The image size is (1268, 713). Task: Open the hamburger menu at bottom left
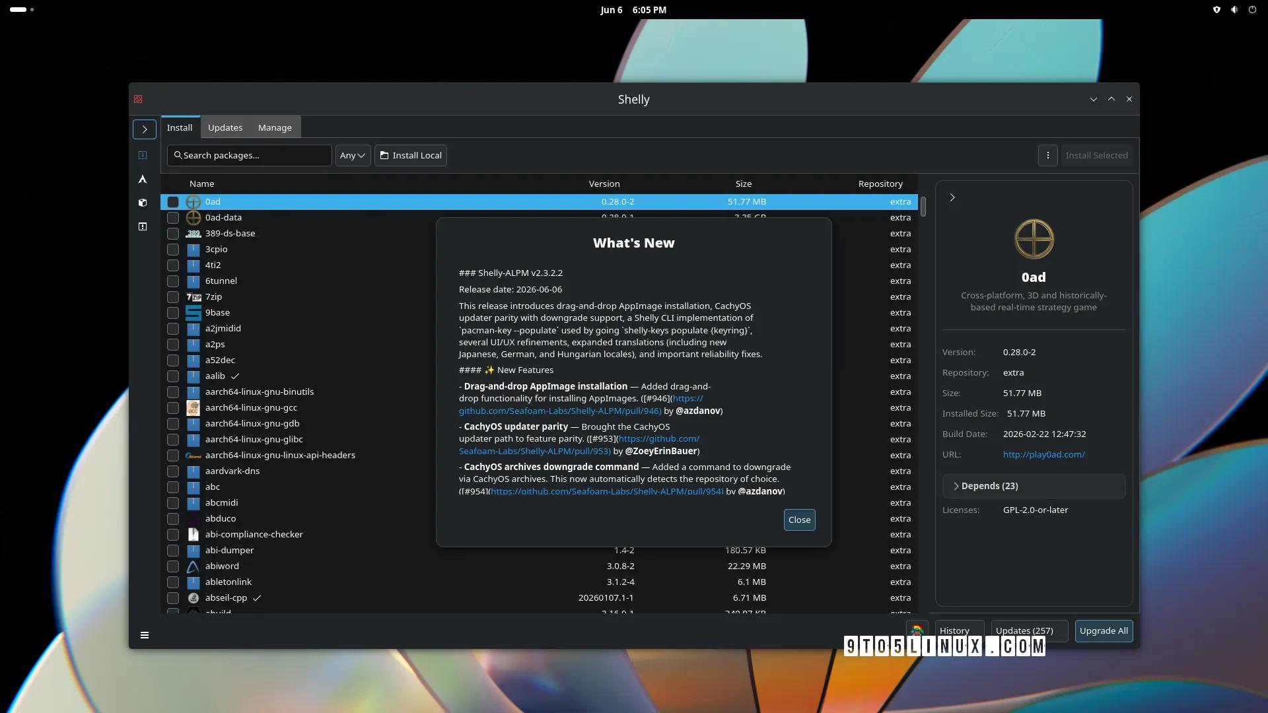[145, 635]
